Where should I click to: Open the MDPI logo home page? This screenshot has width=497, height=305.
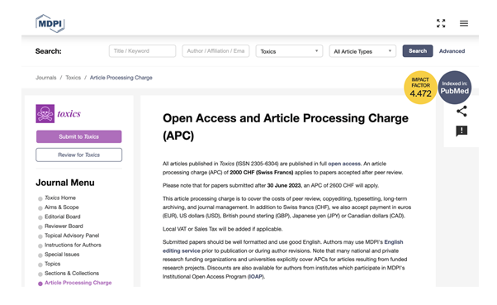click(50, 23)
